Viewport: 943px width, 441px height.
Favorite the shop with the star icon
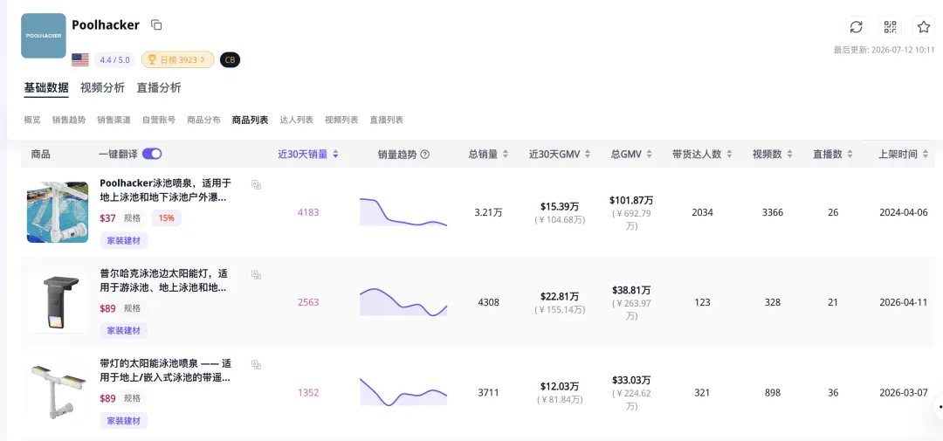(924, 26)
